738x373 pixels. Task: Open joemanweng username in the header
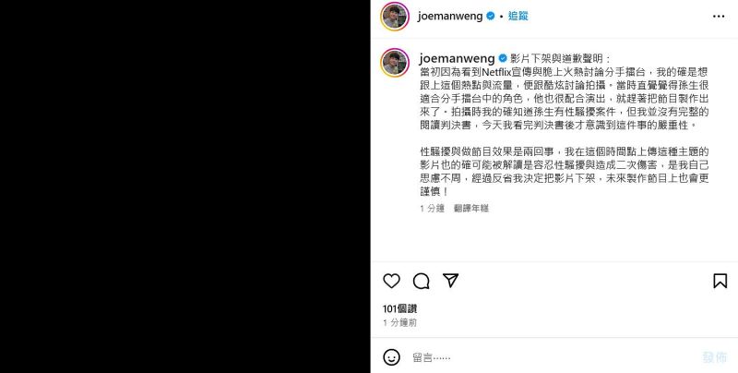(450, 16)
